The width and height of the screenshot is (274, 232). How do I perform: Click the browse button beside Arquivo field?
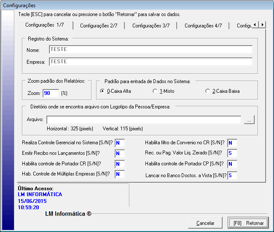pos(250,120)
